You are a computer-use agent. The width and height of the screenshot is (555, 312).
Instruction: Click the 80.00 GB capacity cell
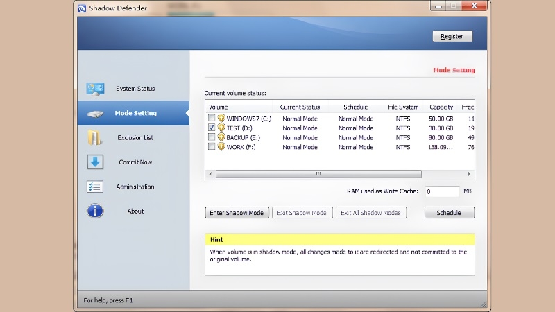[x=441, y=137]
